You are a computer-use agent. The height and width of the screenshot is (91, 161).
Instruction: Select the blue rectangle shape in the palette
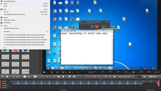(x=5, y=57)
